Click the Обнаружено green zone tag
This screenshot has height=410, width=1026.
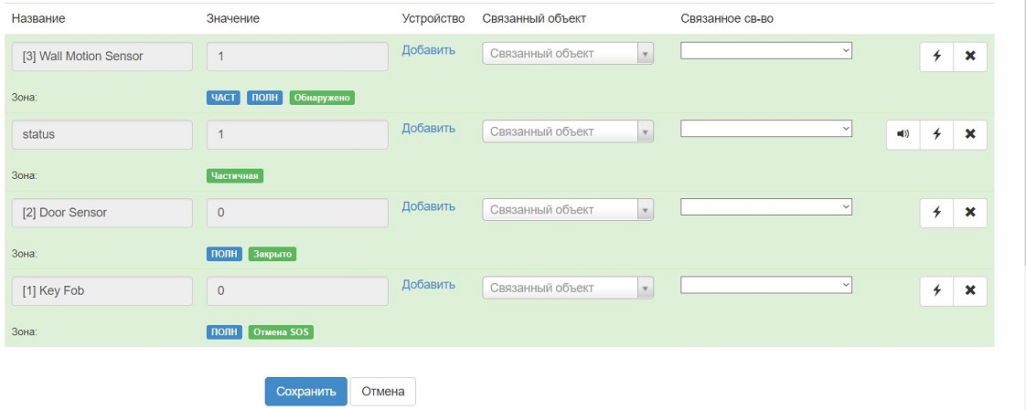coord(322,98)
